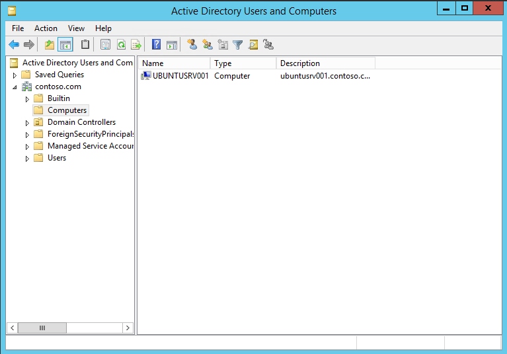Open the Action menu

46,28
